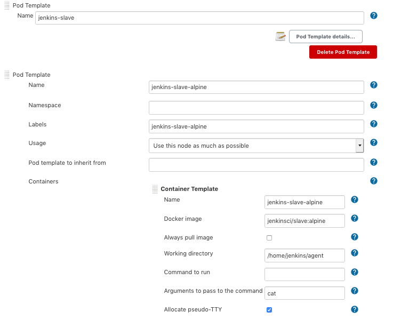Click the Usage dropdown arrow
This screenshot has height=320, width=393.
(359, 146)
